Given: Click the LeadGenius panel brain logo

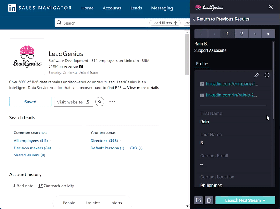Looking at the screenshot, I should pos(198,7).
